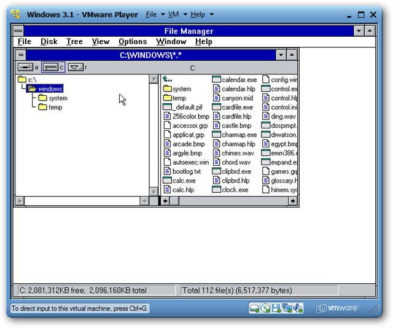The height and width of the screenshot is (328, 393).
Task: Open File Manager control menu box
Action: [x=18, y=31]
